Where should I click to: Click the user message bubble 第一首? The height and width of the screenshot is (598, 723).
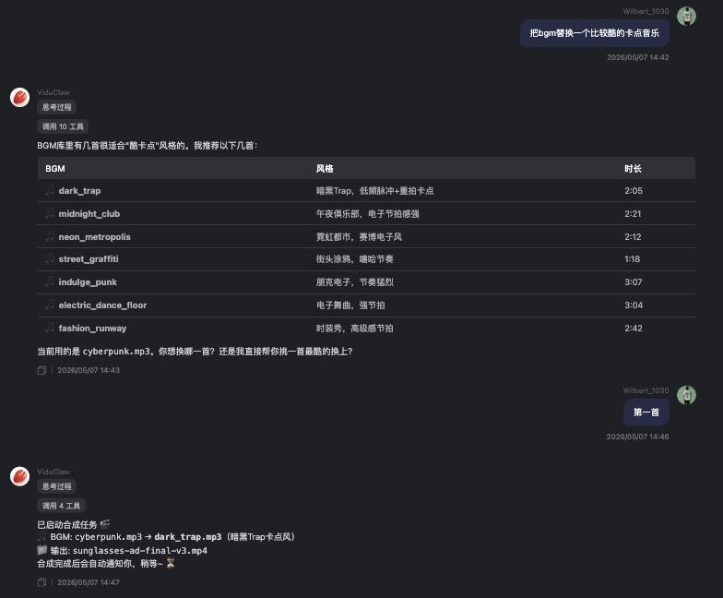click(646, 412)
